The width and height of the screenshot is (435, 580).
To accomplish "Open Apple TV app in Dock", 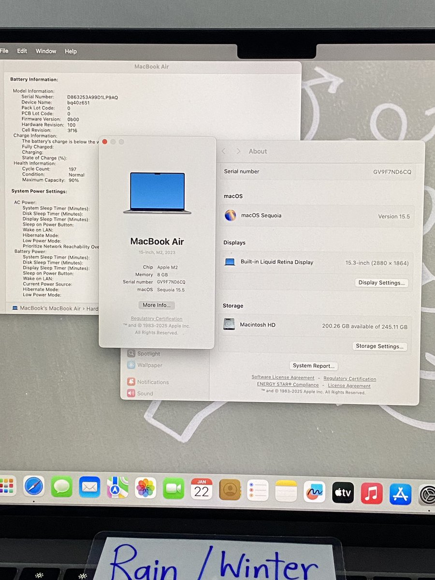I will (x=343, y=493).
